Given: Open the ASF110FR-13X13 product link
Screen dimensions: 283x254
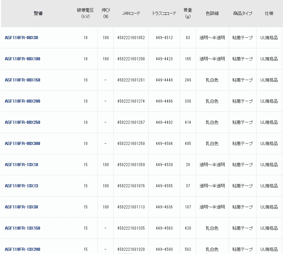Looking at the screenshot, I should (x=22, y=186).
